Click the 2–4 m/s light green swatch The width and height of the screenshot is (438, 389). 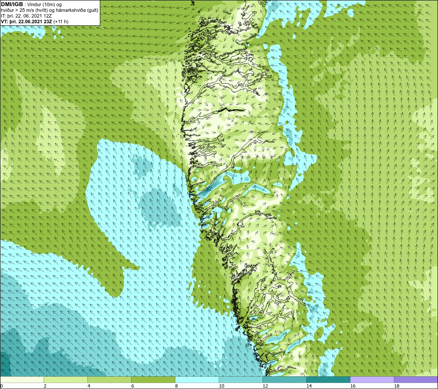pyautogui.click(x=66, y=379)
